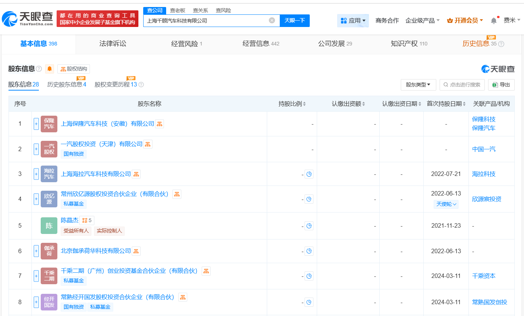Expand the 天使轮 funding round tag

pyautogui.click(x=446, y=204)
